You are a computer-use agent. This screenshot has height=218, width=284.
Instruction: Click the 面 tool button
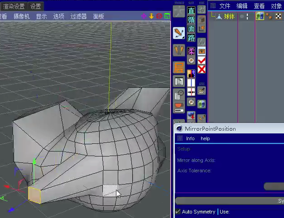191,28
